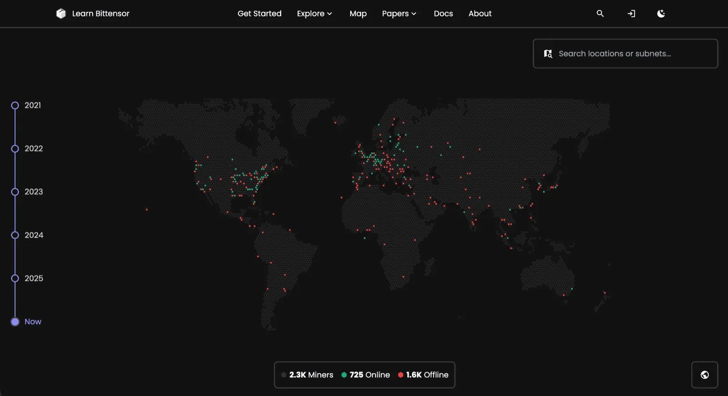Open the Docs page

tap(443, 14)
